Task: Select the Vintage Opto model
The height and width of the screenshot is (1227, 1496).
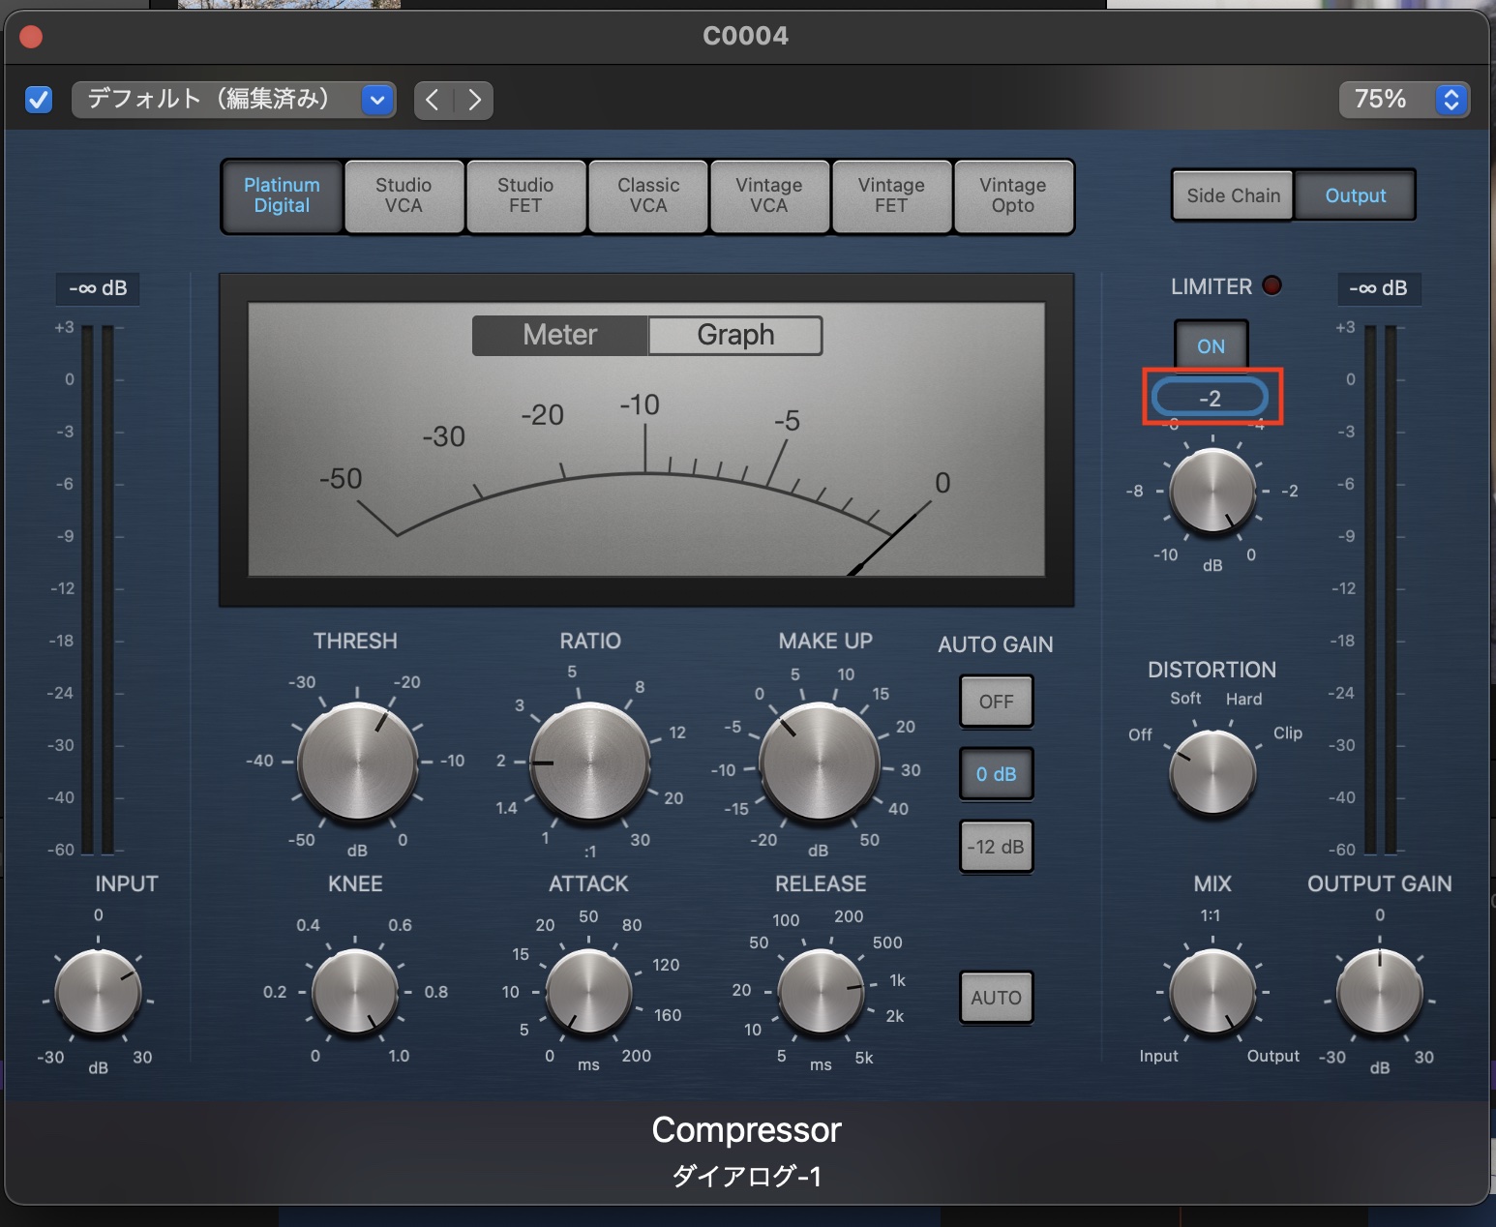Action: [x=1013, y=196]
